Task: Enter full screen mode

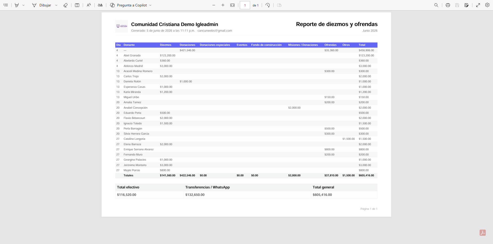Action: pos(478,5)
